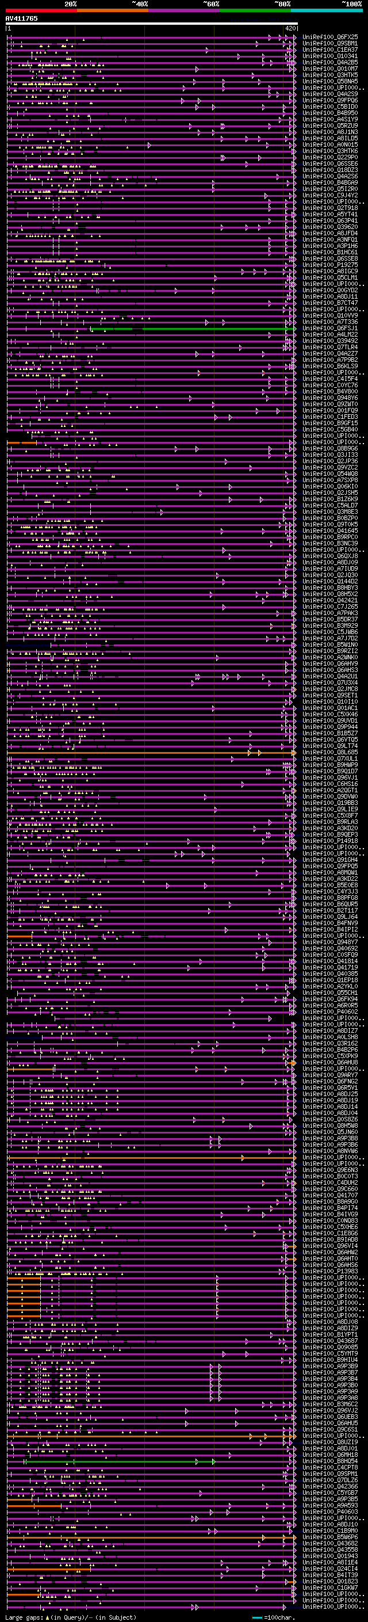Select the UniRef100_Q4A2B5 entry

click(x=330, y=62)
